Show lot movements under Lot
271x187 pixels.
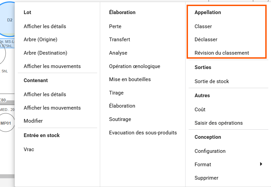tap(52, 66)
